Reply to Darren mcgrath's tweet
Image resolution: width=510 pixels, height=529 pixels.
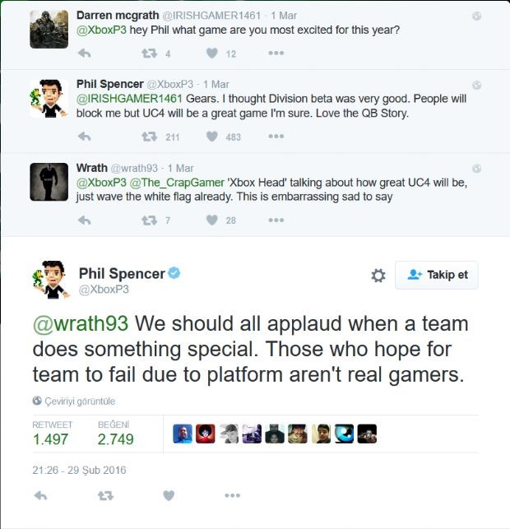click(85, 53)
